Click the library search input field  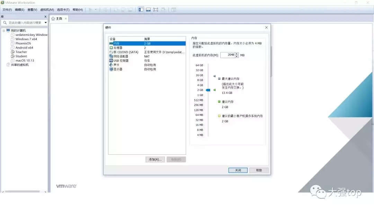(x=25, y=22)
